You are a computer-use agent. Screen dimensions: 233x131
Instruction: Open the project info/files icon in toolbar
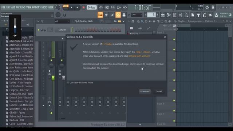click(x=193, y=15)
